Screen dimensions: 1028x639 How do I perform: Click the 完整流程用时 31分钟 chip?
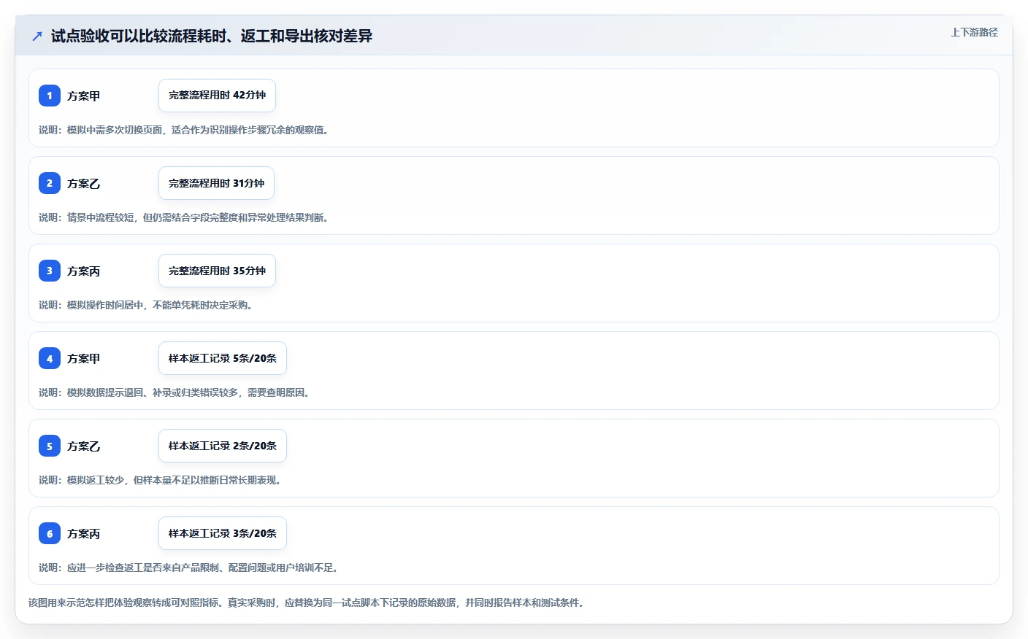216,183
